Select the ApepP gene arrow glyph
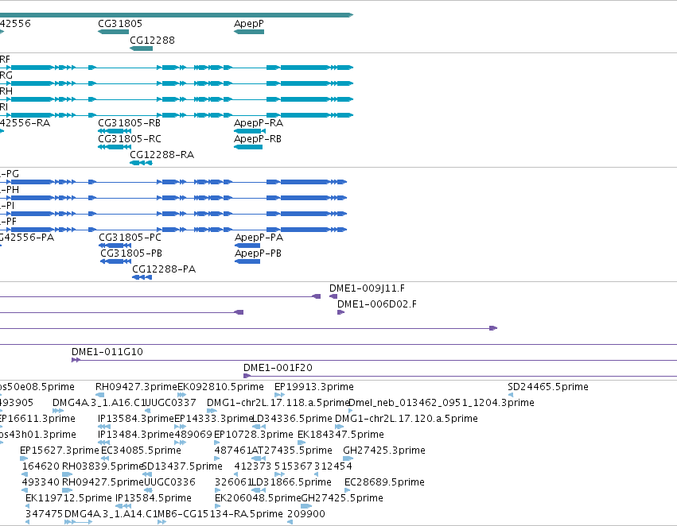Image resolution: width=677 pixels, height=526 pixels. (249, 32)
